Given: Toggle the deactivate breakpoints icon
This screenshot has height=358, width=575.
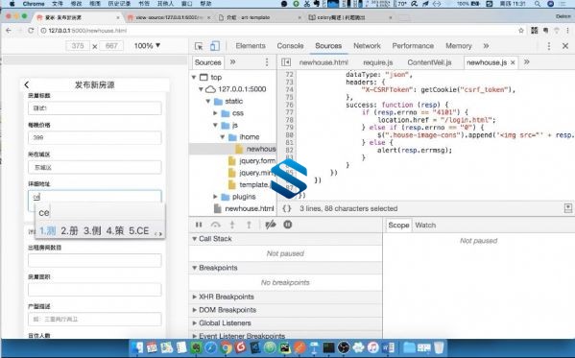Looking at the screenshot, I should (271, 225).
